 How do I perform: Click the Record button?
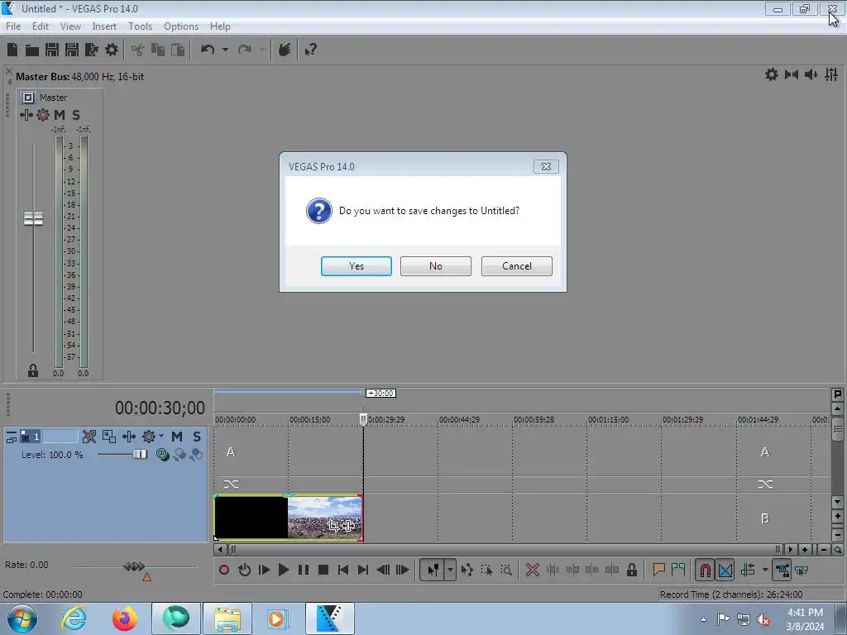[224, 570]
